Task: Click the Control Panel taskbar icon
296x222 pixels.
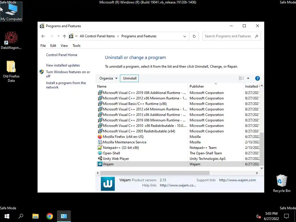Action: coord(64,216)
